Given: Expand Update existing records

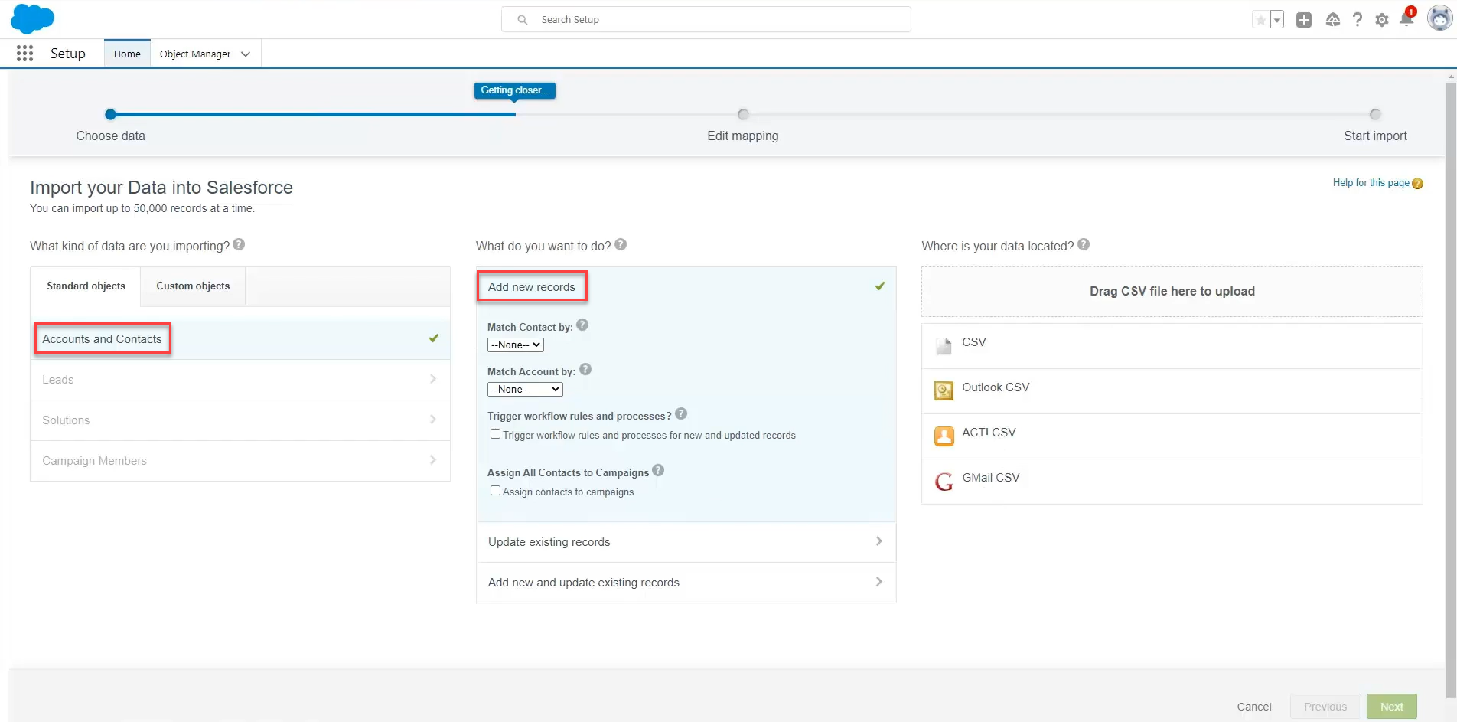Looking at the screenshot, I should [x=686, y=542].
